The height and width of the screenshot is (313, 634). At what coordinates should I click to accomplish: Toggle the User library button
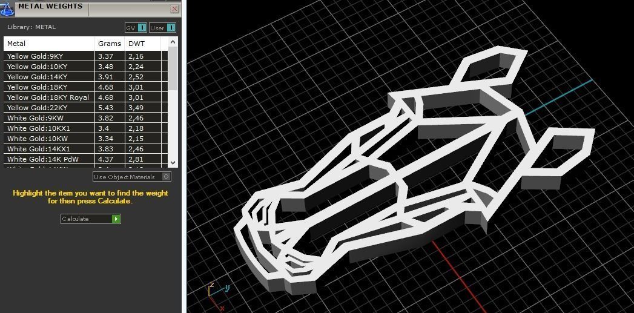[x=162, y=27]
